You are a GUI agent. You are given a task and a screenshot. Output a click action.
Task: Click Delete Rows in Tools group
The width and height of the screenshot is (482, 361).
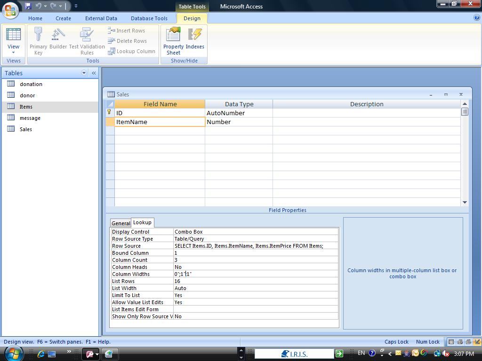tap(127, 41)
